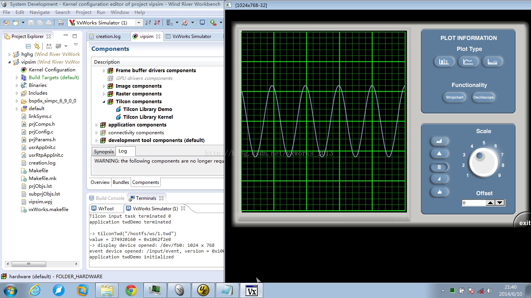Select the bar chart plot type
This screenshot has width=531, height=298.
click(x=444, y=62)
